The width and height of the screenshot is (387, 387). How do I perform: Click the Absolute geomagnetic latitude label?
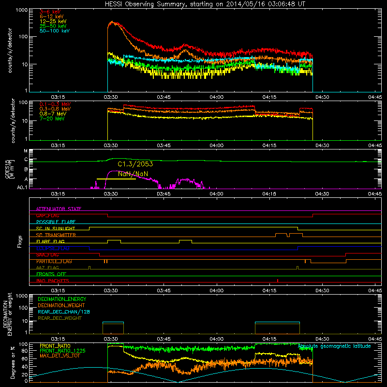point(334,346)
